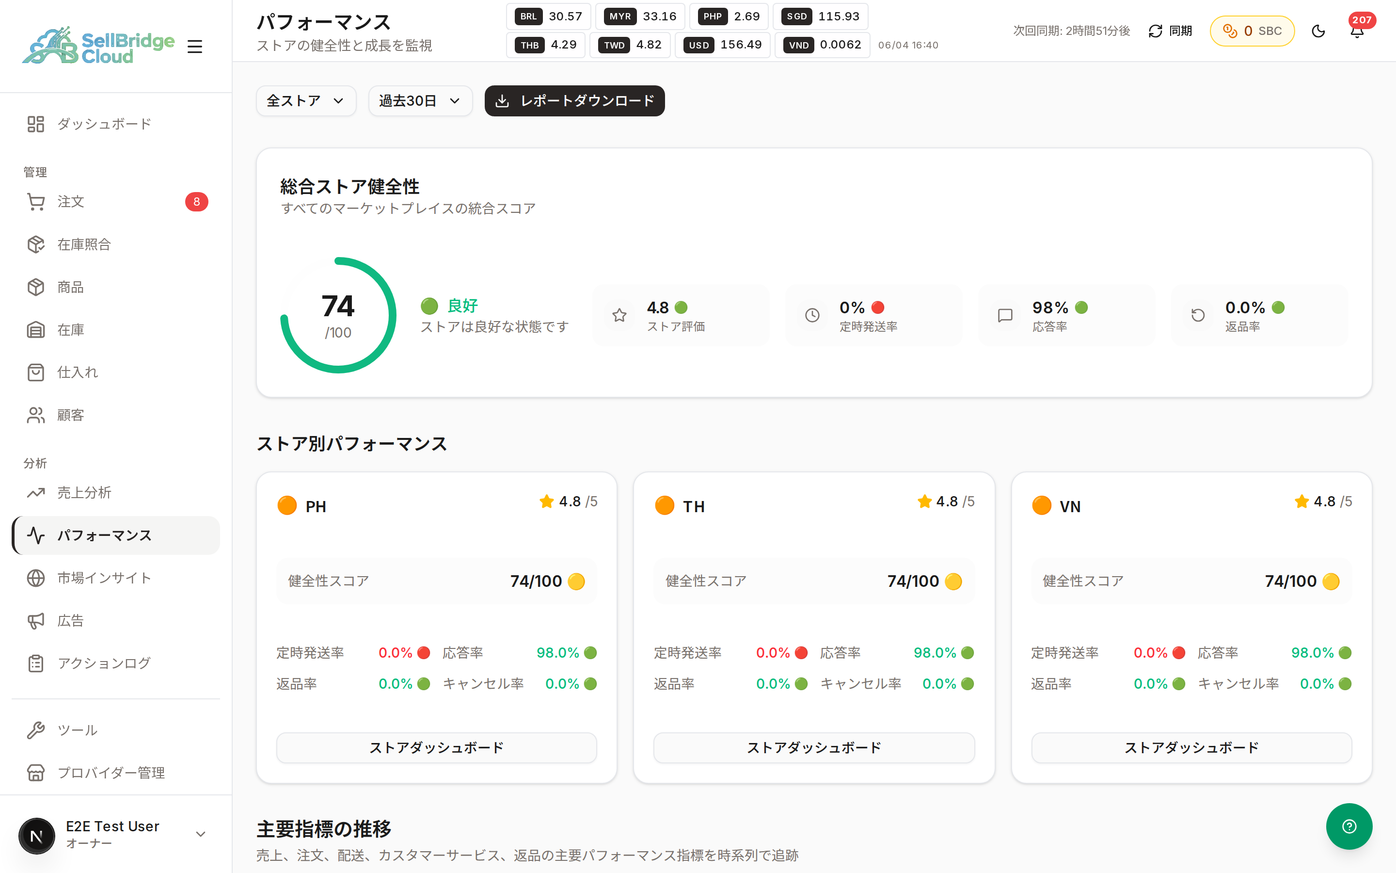Click the trending arrow icon beside 売上分析
This screenshot has width=1396, height=873.
click(36, 492)
